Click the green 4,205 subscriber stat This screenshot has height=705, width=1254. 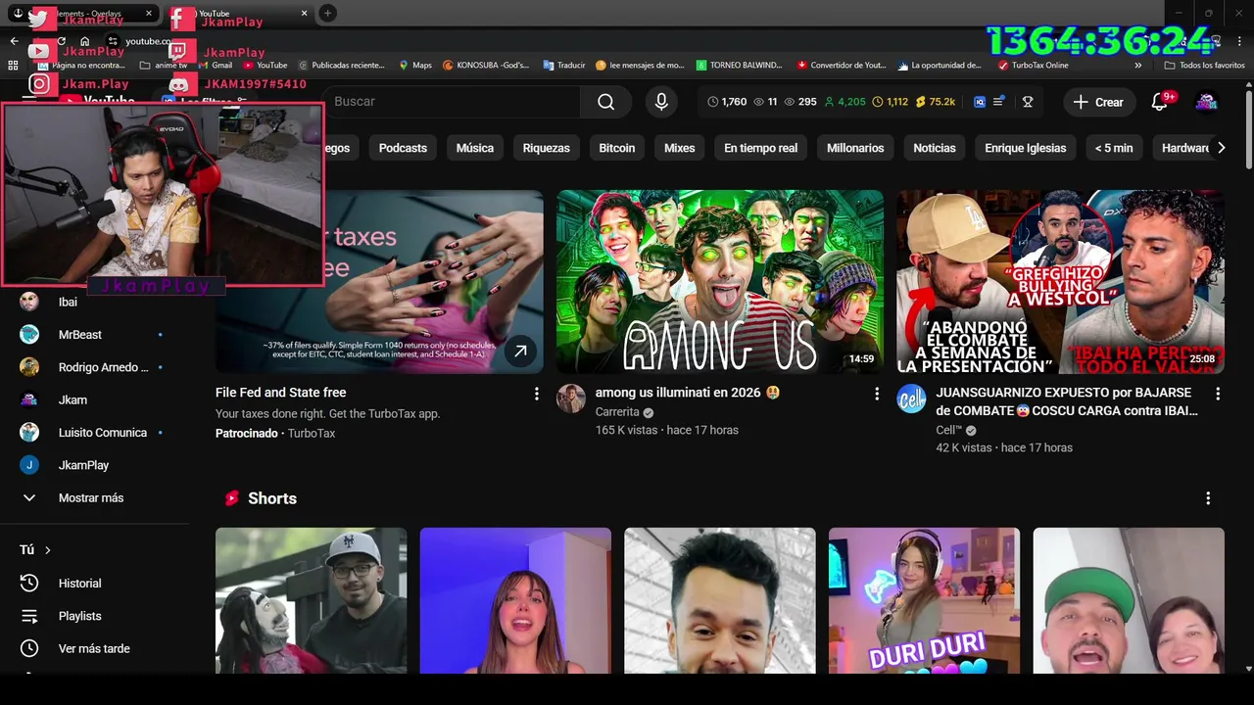(844, 102)
